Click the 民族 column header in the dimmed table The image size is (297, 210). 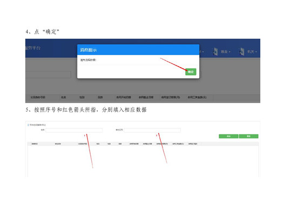pos(100,97)
